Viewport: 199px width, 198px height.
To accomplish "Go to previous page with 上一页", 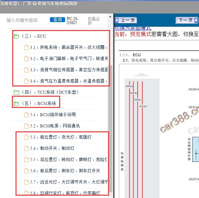I will coord(126,20).
